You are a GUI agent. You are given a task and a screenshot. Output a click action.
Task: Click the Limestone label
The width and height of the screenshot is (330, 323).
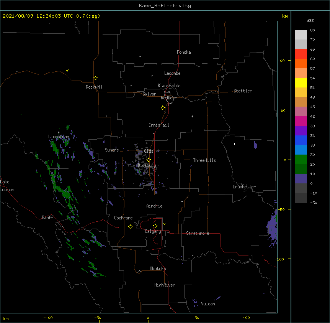point(59,137)
